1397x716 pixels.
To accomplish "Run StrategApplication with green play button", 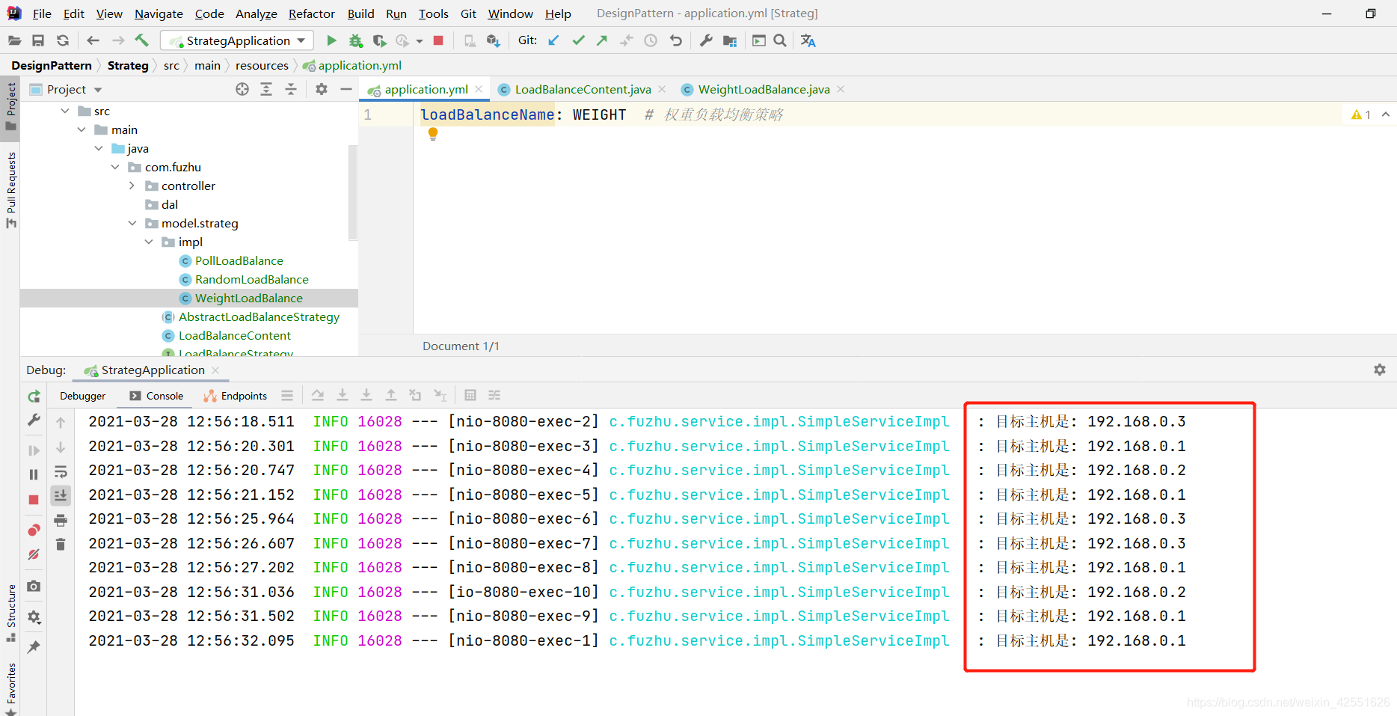I will [x=331, y=40].
